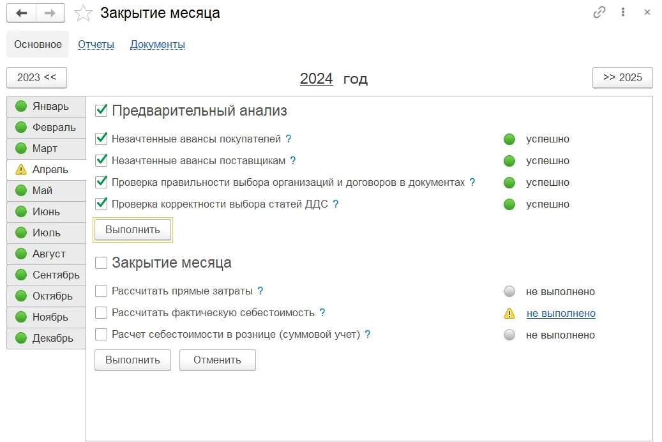Toggle the Предварительный анализ checkbox
The width and height of the screenshot is (662, 442).
[x=102, y=111]
